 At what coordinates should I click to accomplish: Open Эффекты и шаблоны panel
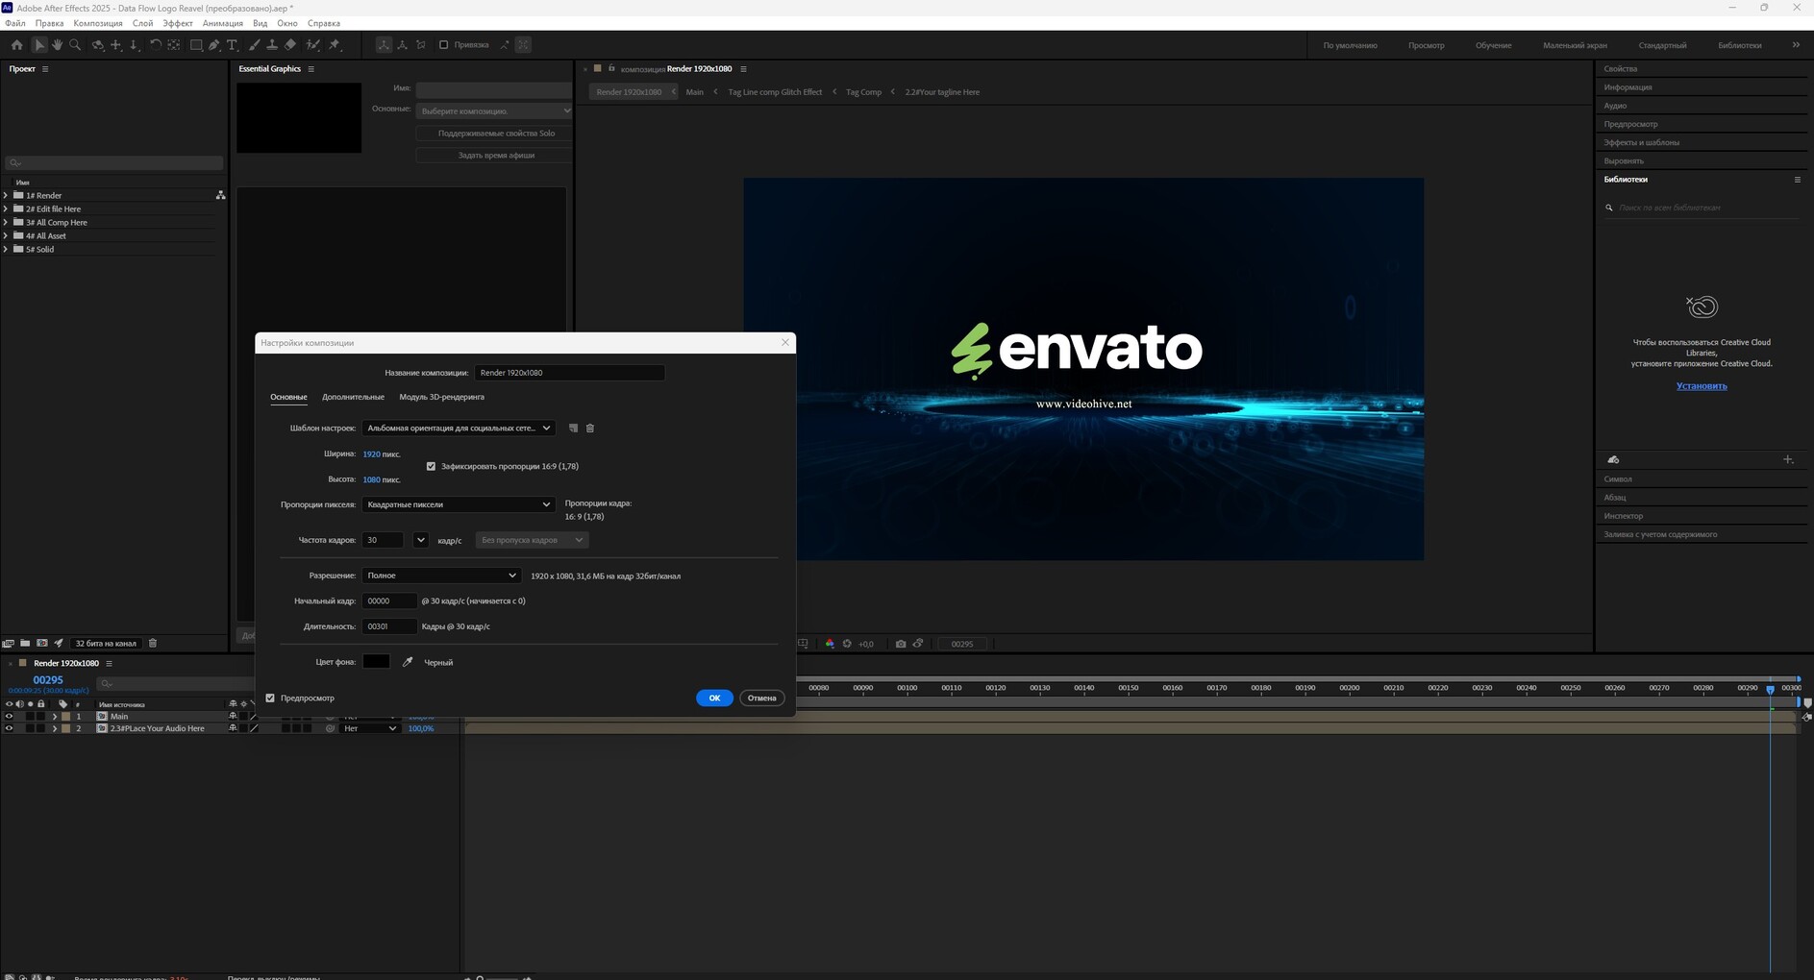tap(1641, 142)
